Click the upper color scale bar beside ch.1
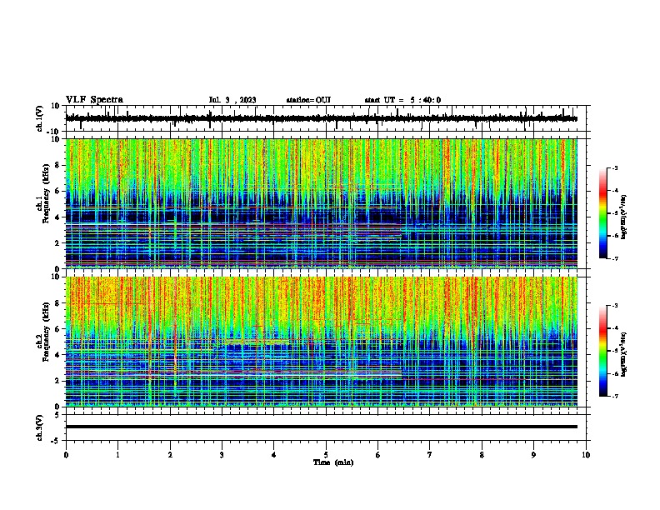The width and height of the screenshot is (660, 510). [603, 213]
